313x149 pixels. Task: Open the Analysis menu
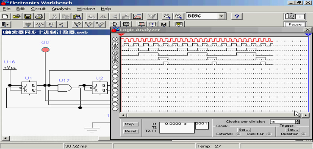tap(60, 9)
